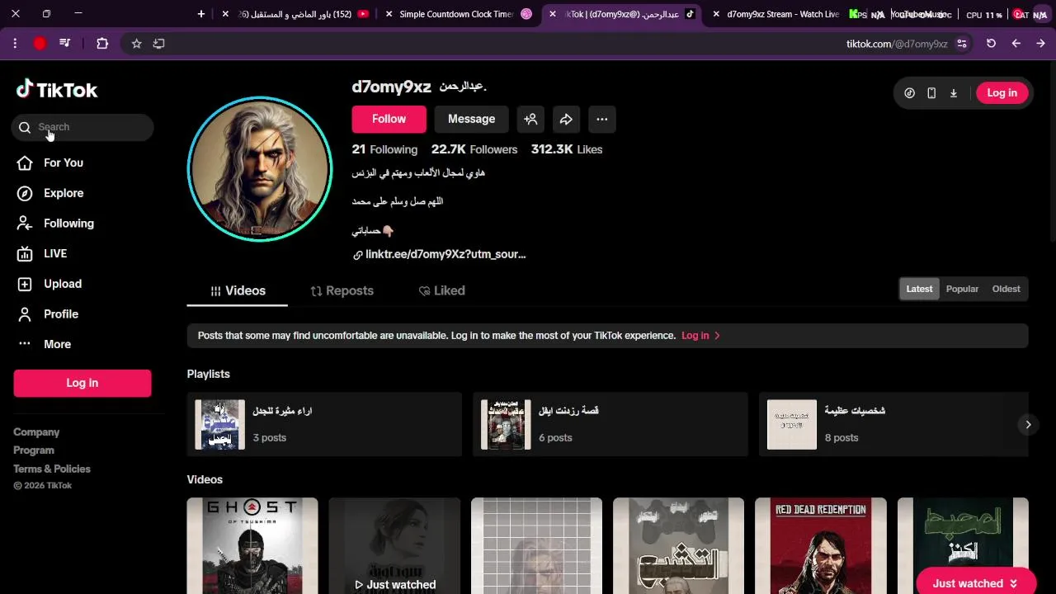
Task: Open the Program footer link
Action: [x=34, y=450]
